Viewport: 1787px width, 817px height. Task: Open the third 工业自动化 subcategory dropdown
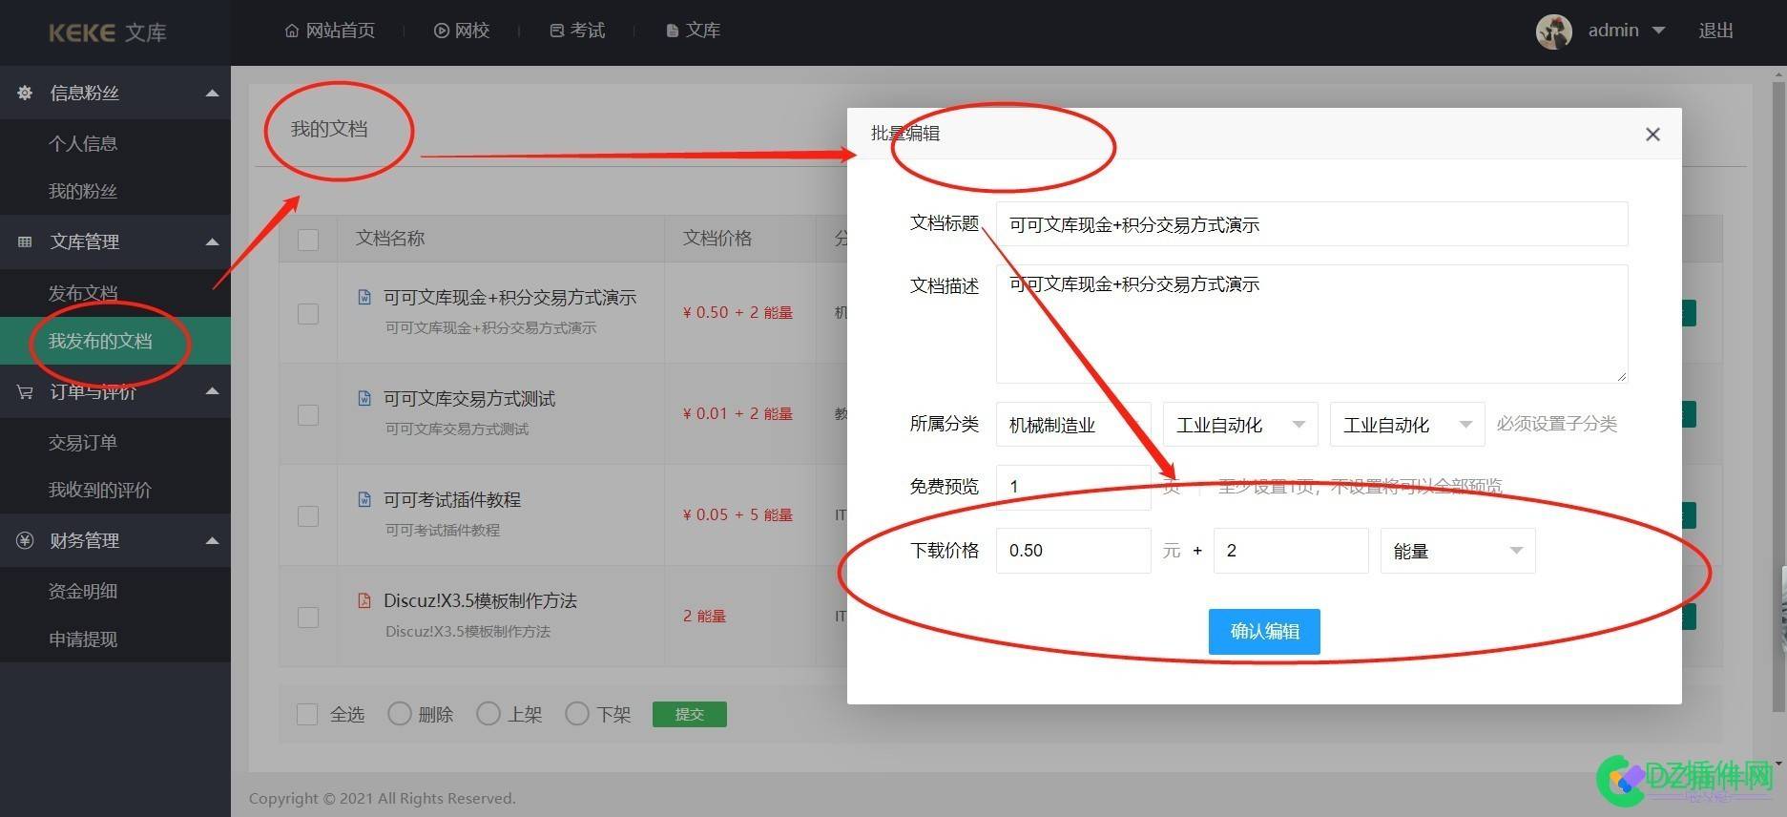1407,425
